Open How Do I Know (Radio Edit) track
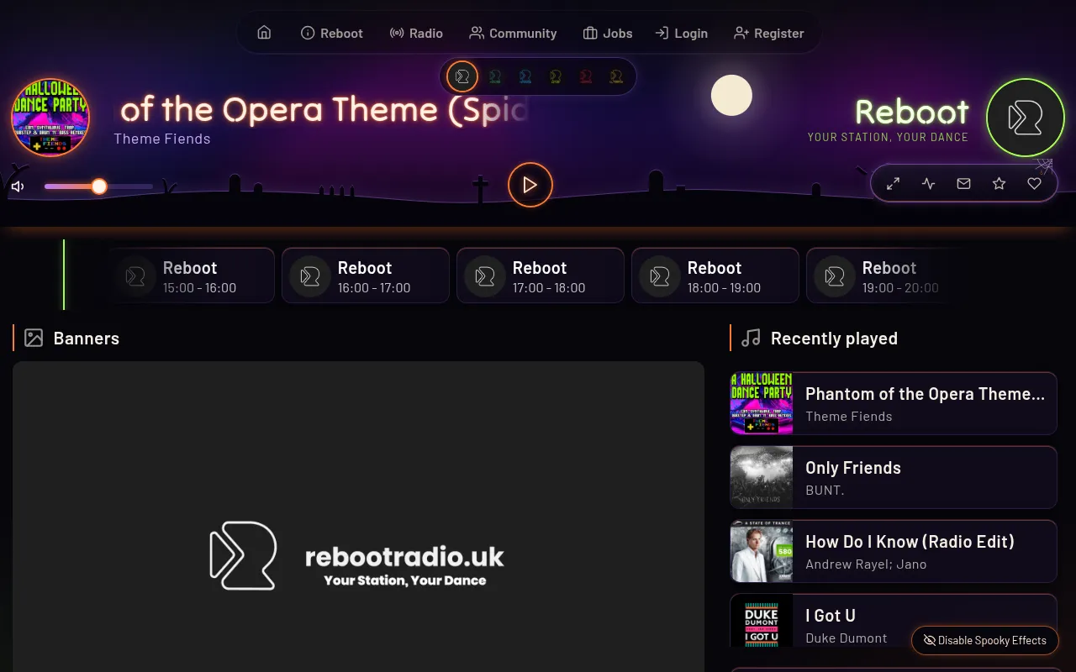Screen dimensions: 1076x672 pos(894,551)
